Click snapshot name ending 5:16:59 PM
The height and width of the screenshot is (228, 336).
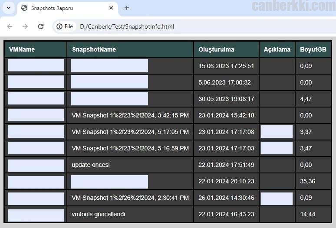coord(130,148)
